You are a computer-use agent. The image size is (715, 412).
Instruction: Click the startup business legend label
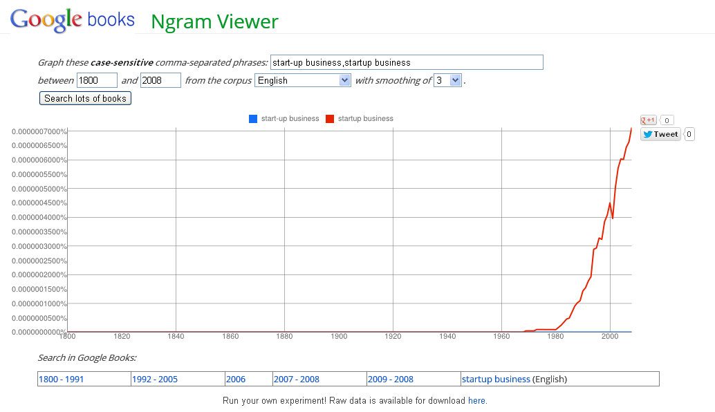click(x=365, y=118)
